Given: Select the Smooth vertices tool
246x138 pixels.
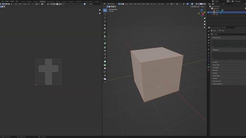Looking at the screenshot, I should click(105, 68).
